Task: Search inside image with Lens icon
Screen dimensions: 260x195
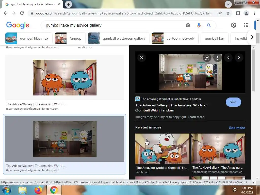Action: [207, 58]
